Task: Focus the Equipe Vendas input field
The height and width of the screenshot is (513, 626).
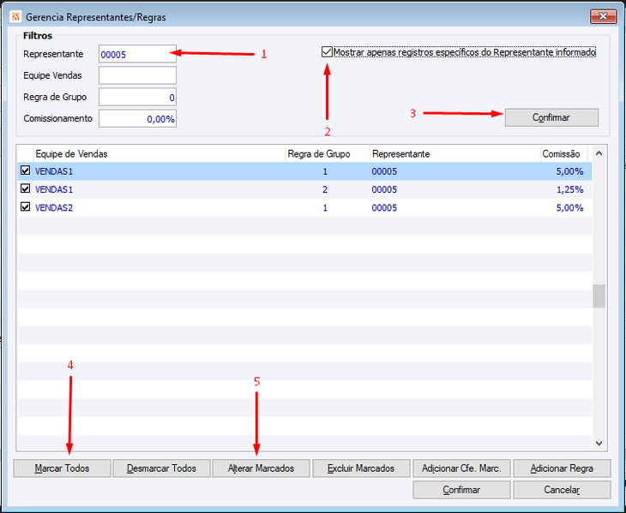Action: pos(137,75)
